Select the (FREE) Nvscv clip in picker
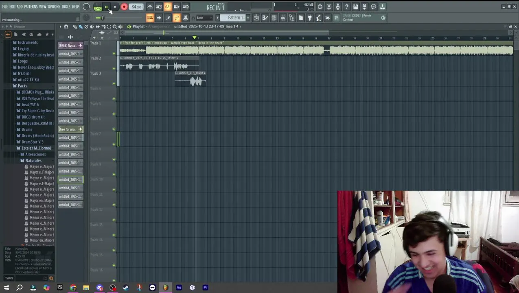The image size is (519, 293). pos(70,46)
